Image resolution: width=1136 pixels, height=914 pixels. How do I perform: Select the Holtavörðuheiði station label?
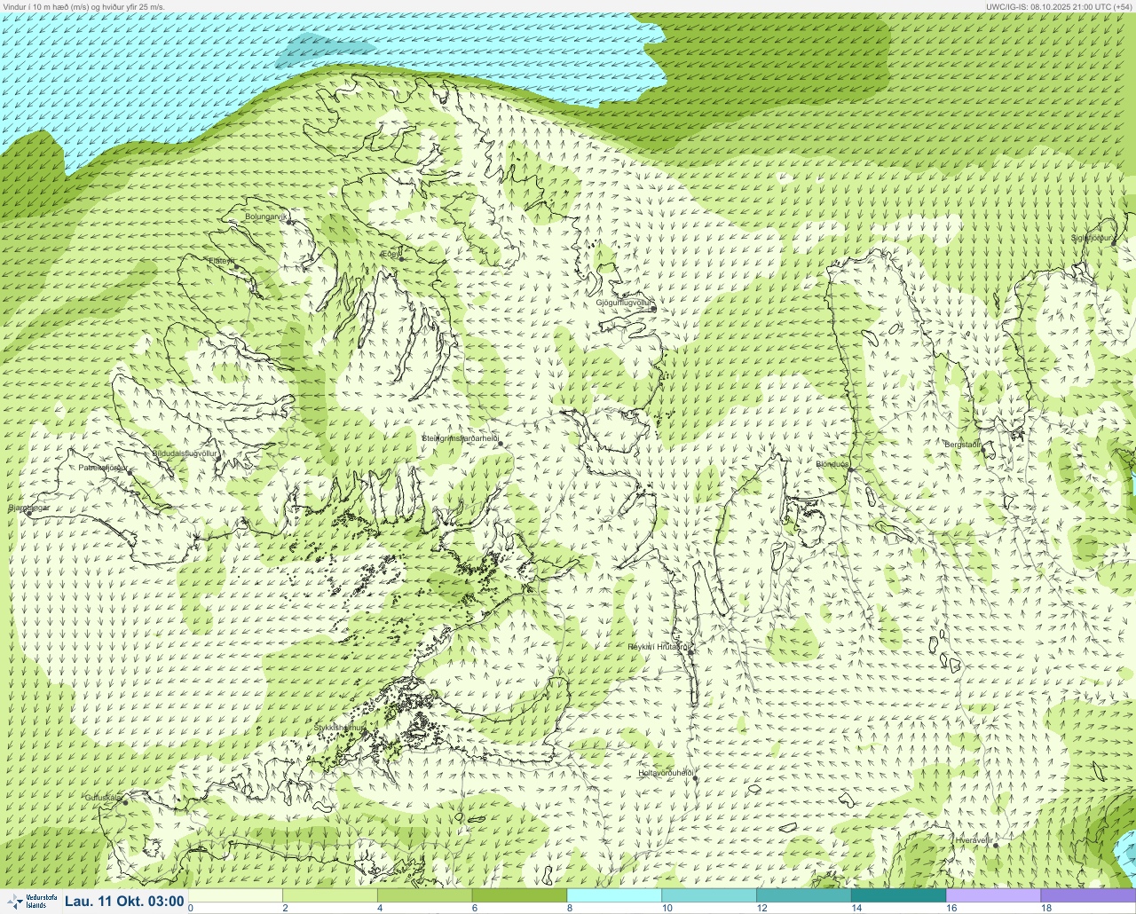(666, 773)
